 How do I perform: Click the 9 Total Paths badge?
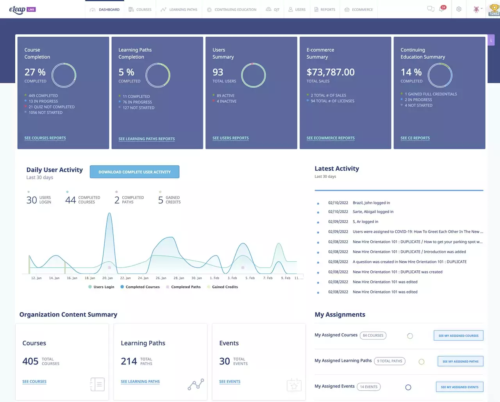tap(389, 361)
